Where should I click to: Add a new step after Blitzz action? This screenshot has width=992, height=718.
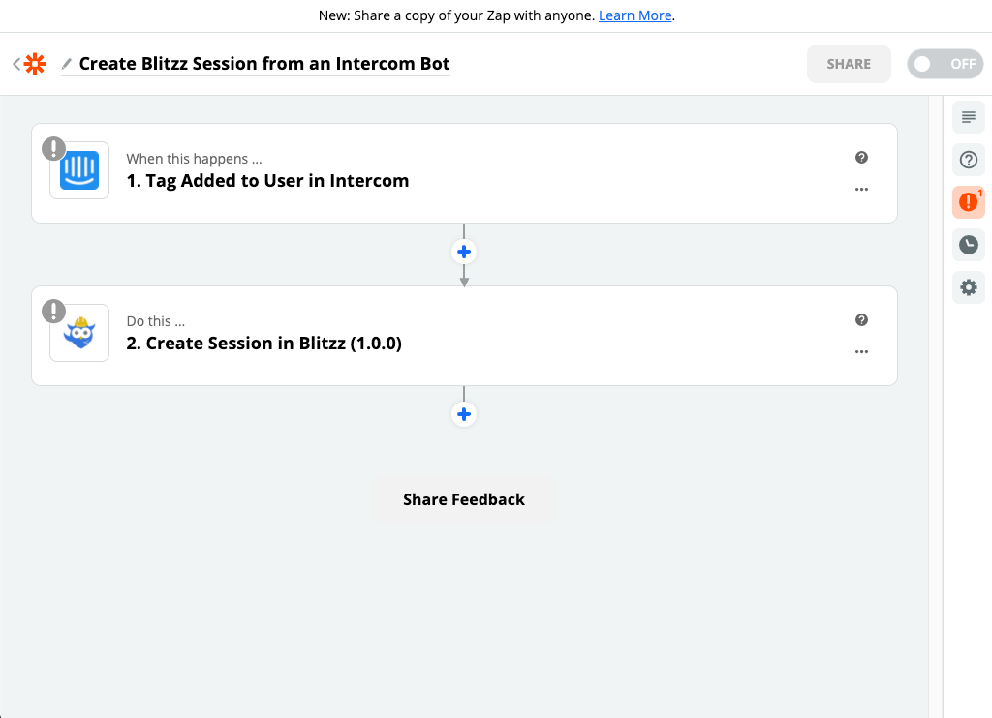point(464,414)
